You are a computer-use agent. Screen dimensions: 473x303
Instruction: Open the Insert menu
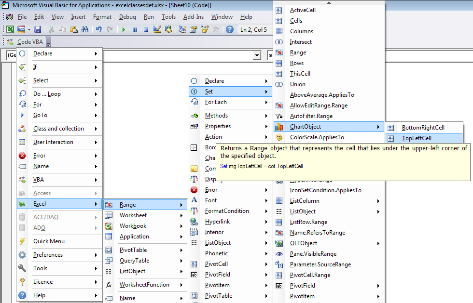78,17
